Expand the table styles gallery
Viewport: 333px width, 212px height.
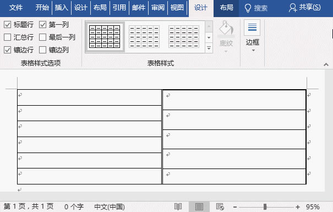[209, 48]
